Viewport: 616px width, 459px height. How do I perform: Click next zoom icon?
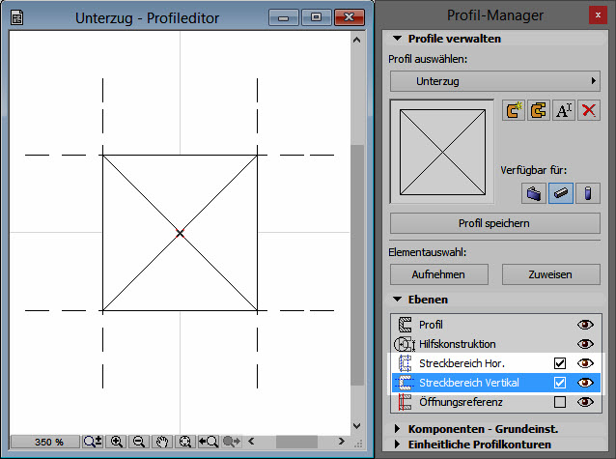(232, 442)
